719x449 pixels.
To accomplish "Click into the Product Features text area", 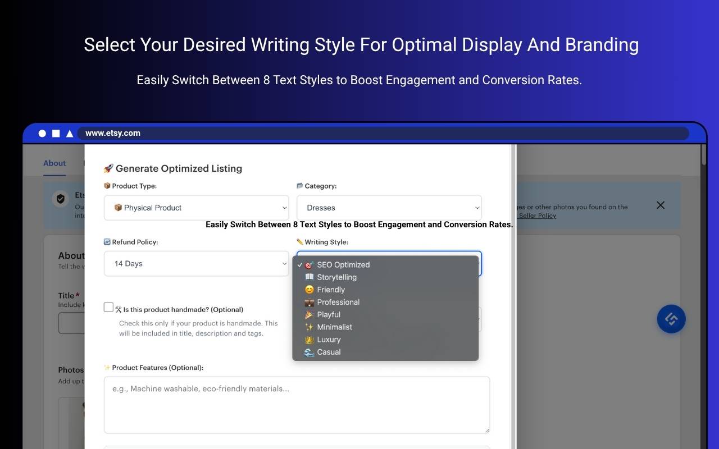I will click(x=297, y=405).
